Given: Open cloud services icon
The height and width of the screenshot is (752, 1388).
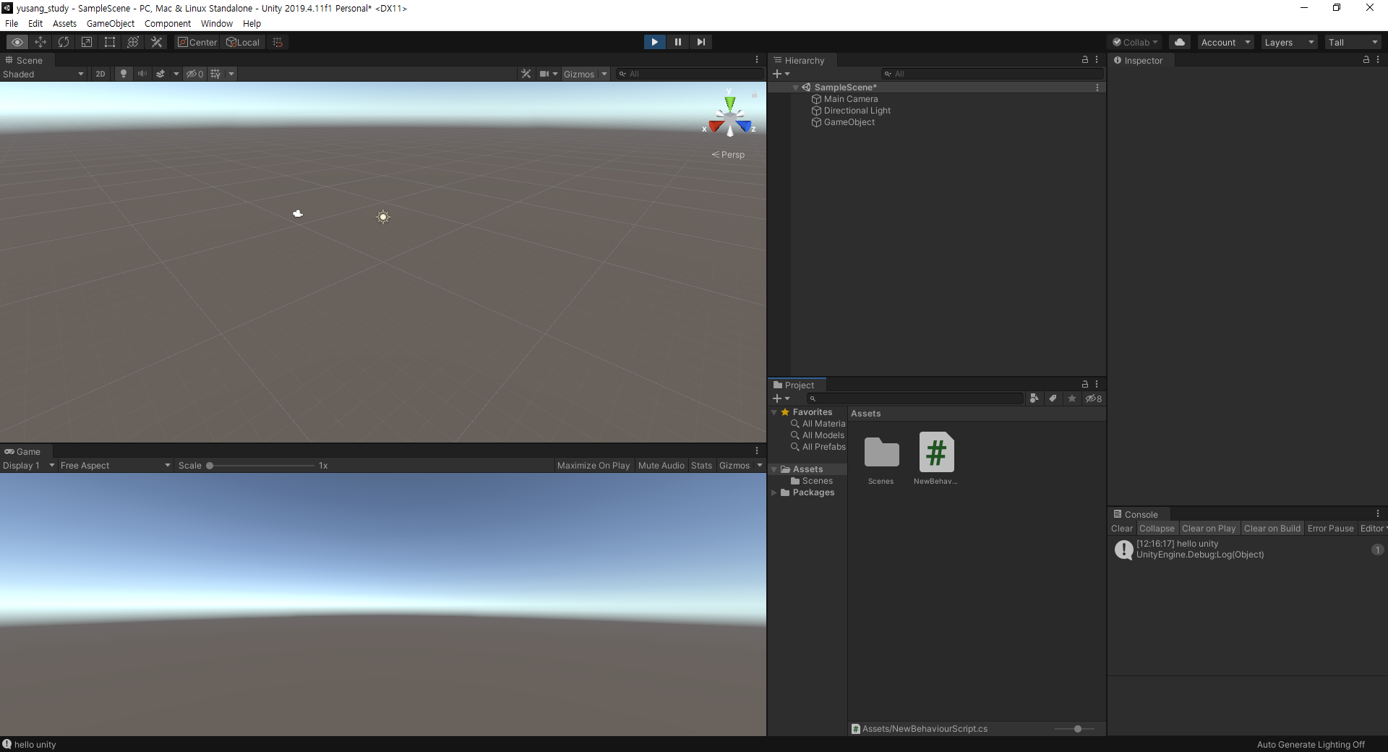Looking at the screenshot, I should [x=1180, y=42].
